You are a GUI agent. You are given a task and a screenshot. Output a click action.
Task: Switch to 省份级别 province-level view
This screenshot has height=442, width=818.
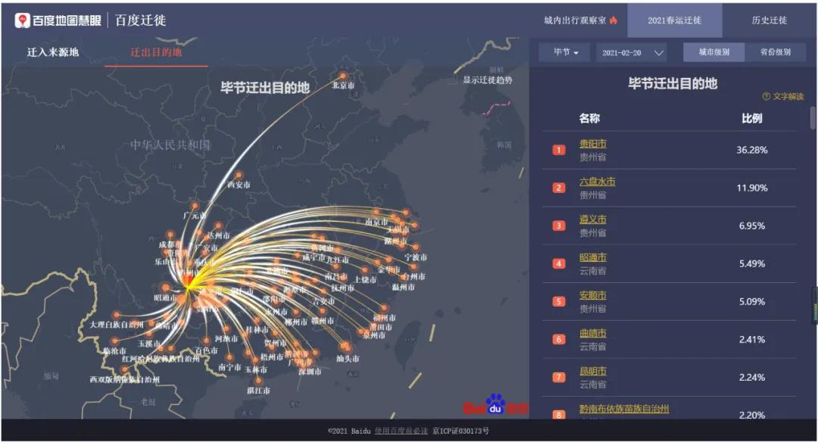776,52
